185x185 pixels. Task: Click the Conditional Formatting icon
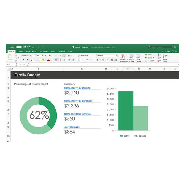pos(124,57)
